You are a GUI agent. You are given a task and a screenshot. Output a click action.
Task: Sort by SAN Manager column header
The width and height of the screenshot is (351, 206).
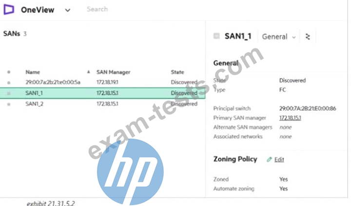coord(113,72)
